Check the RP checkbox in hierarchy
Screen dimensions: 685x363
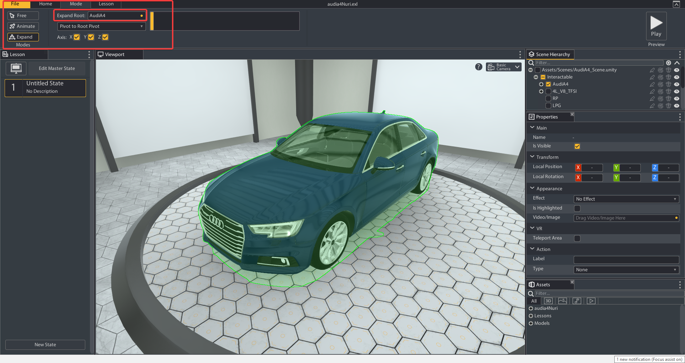coord(548,99)
